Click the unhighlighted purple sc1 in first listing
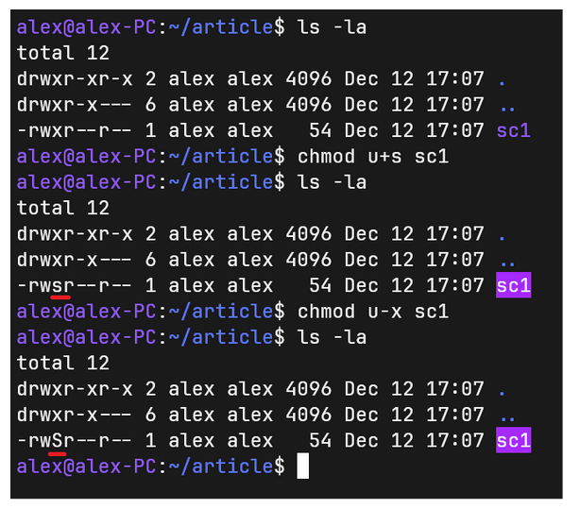Viewport: 580px width, 509px height. (x=514, y=130)
